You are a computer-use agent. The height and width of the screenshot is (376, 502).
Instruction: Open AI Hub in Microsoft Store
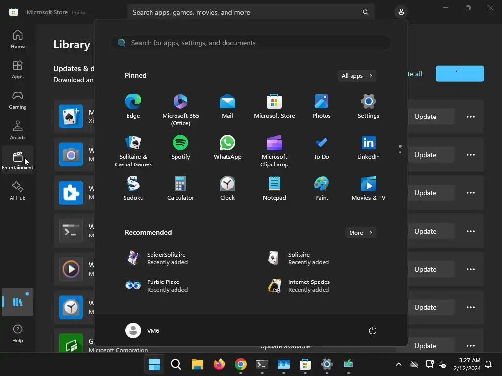point(18,191)
